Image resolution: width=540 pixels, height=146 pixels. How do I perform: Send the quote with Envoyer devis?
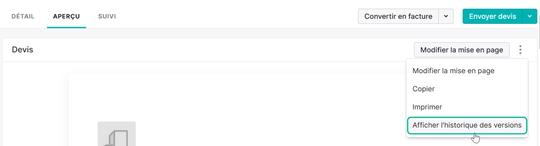click(492, 16)
